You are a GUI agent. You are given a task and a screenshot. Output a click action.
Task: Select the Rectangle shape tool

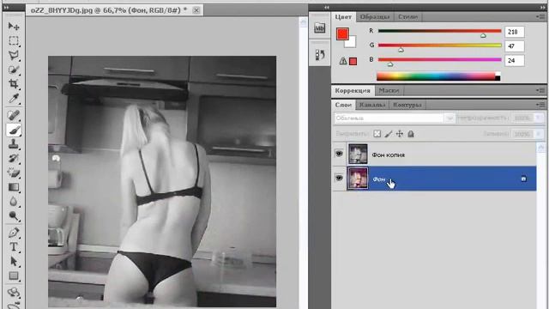coord(14,276)
